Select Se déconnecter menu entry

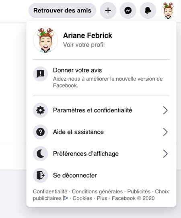tap(101, 175)
